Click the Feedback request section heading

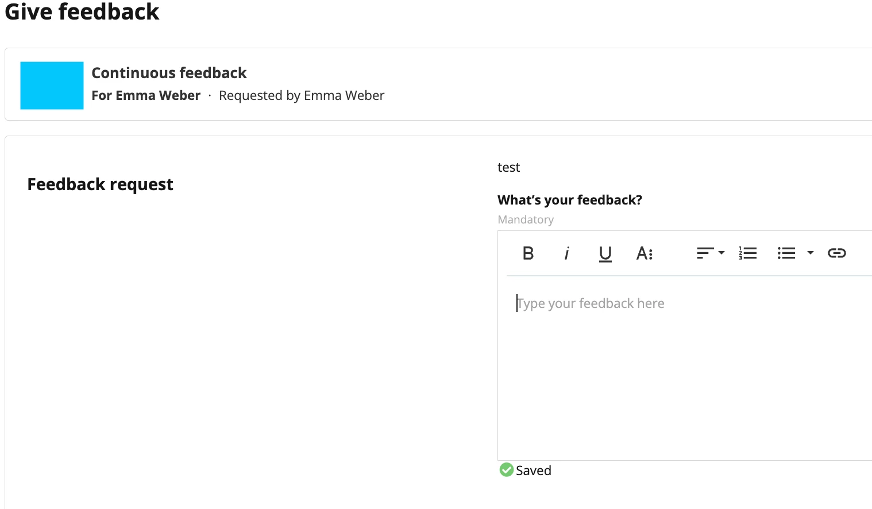(100, 184)
